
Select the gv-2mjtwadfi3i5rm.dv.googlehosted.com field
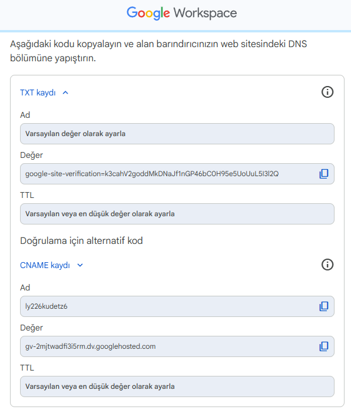click(177, 346)
